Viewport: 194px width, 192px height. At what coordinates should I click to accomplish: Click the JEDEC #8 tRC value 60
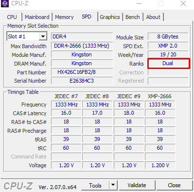tap(97, 148)
